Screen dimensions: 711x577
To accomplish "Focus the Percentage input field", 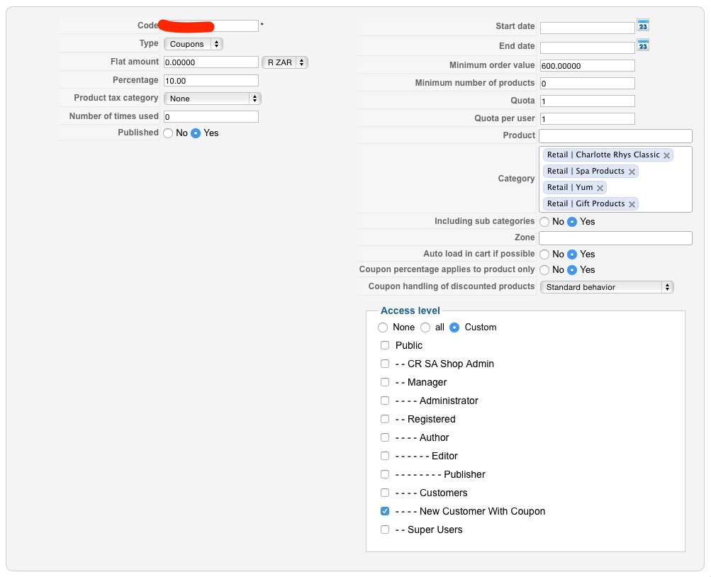I will (x=211, y=81).
